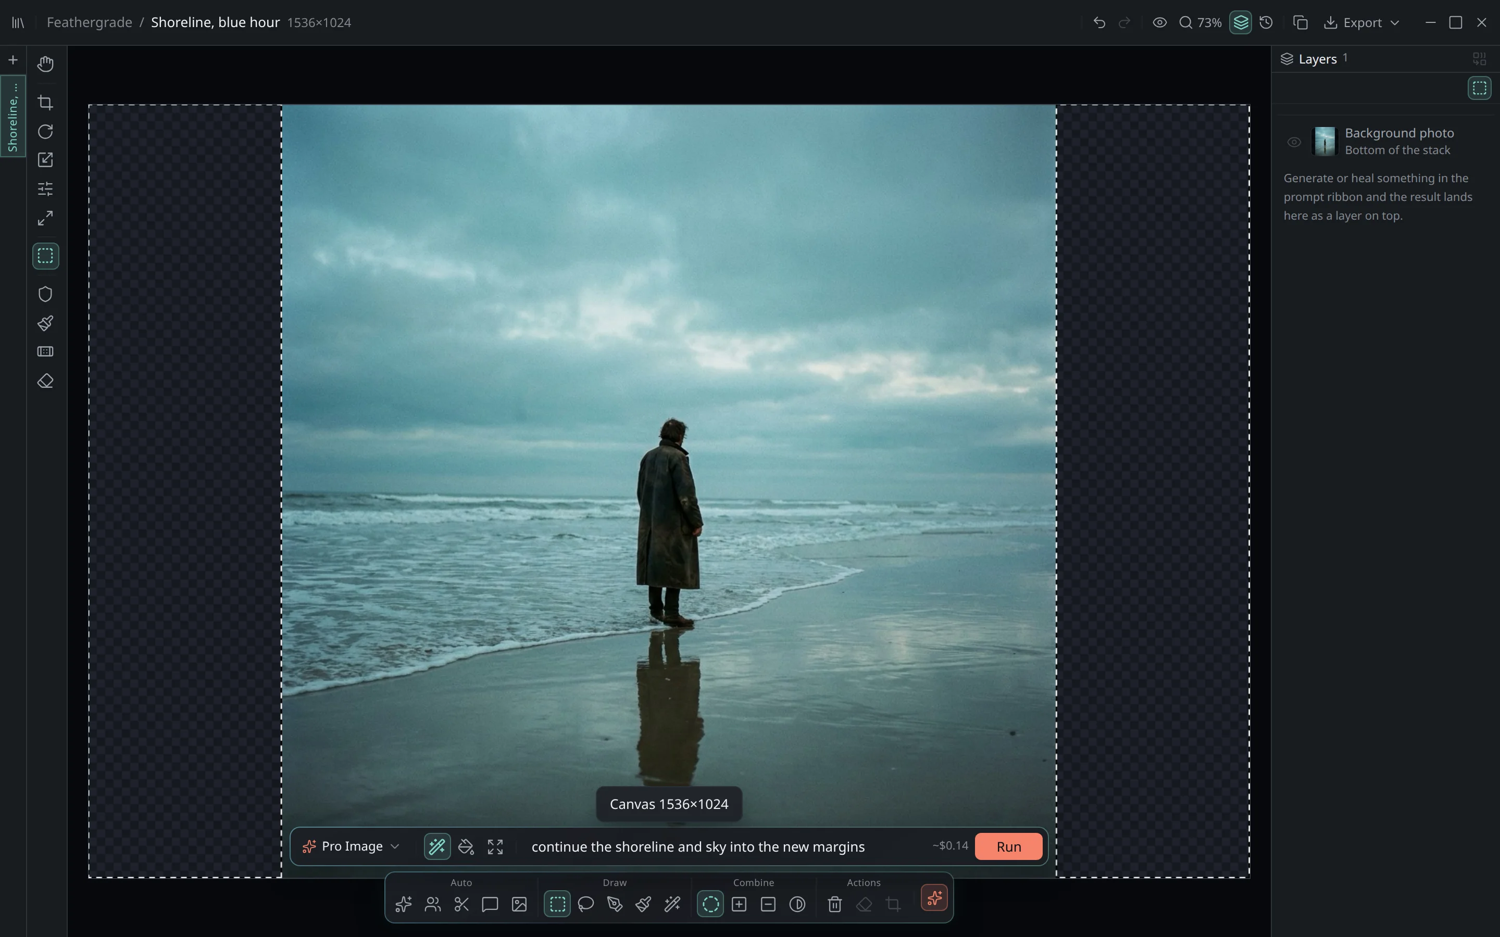Open the Rotate tool in left sidebar
The height and width of the screenshot is (937, 1500).
(45, 131)
